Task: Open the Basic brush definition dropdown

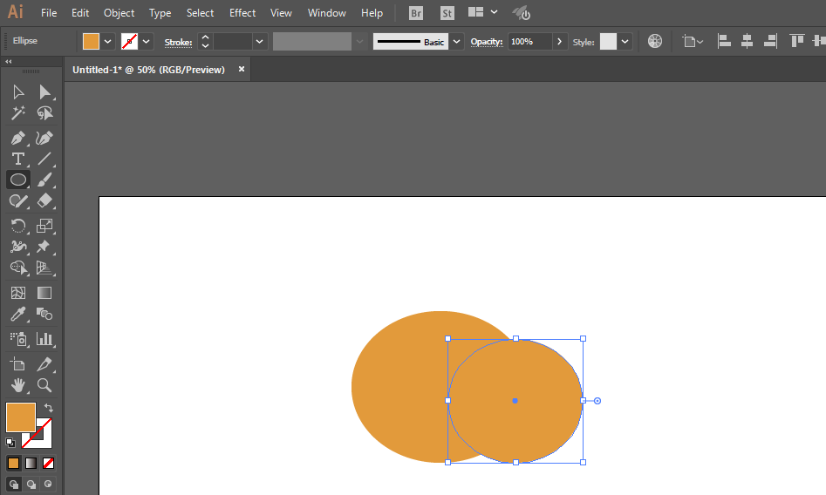Action: click(457, 42)
